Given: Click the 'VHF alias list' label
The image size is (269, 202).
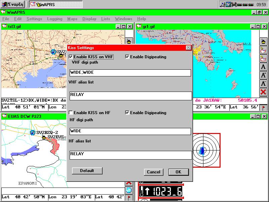Looking at the screenshot, I should [x=81, y=82].
